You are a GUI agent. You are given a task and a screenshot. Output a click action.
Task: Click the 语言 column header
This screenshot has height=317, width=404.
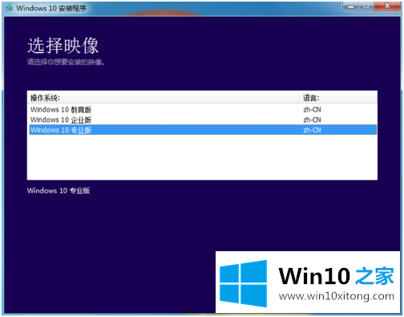click(x=338, y=98)
